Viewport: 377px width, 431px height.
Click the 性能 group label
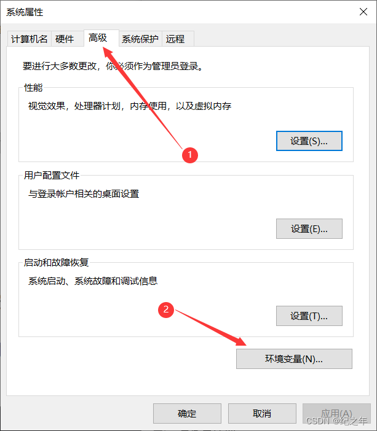coord(33,88)
